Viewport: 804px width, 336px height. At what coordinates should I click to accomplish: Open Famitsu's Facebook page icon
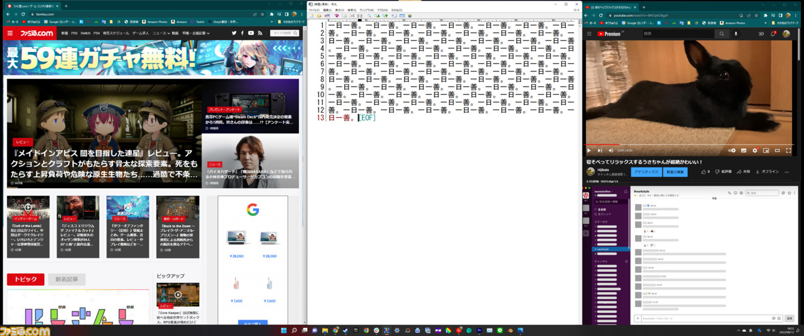coord(242,33)
